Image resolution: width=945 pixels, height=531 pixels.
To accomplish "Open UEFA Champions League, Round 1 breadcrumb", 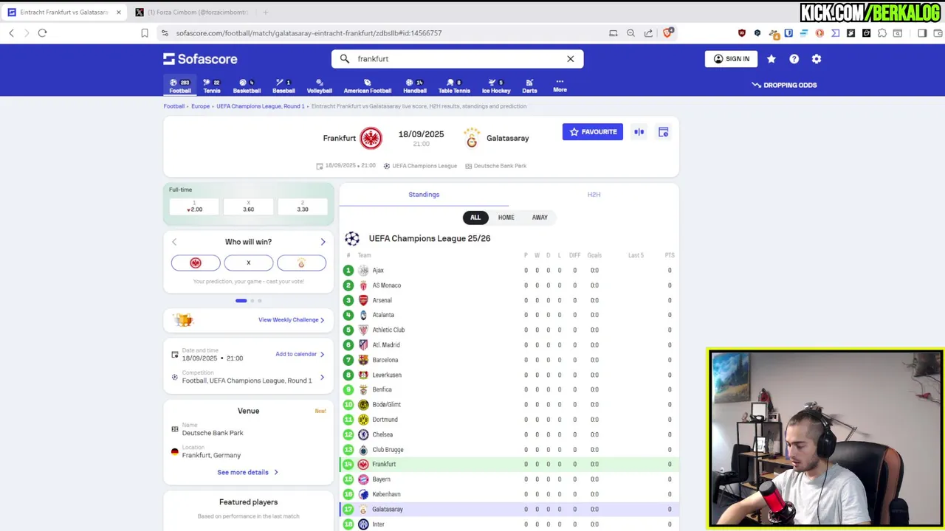I will (260, 106).
